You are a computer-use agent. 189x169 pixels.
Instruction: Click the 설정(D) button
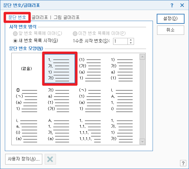(170, 19)
